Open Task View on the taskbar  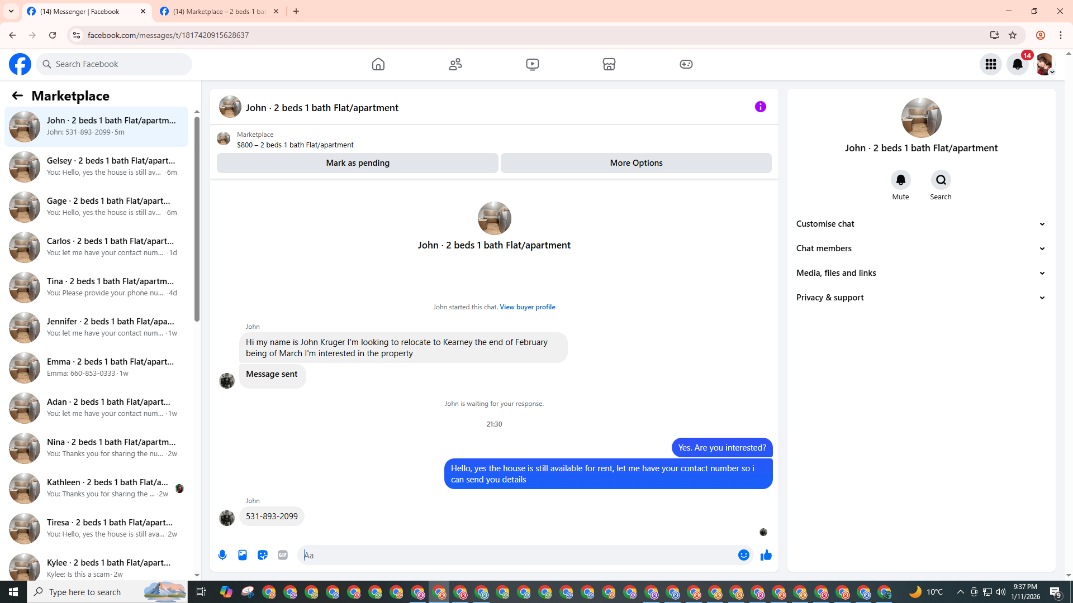[201, 592]
